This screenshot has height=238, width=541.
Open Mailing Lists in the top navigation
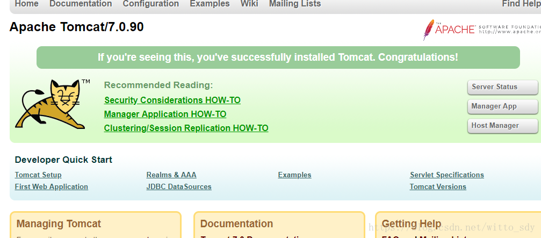295,4
